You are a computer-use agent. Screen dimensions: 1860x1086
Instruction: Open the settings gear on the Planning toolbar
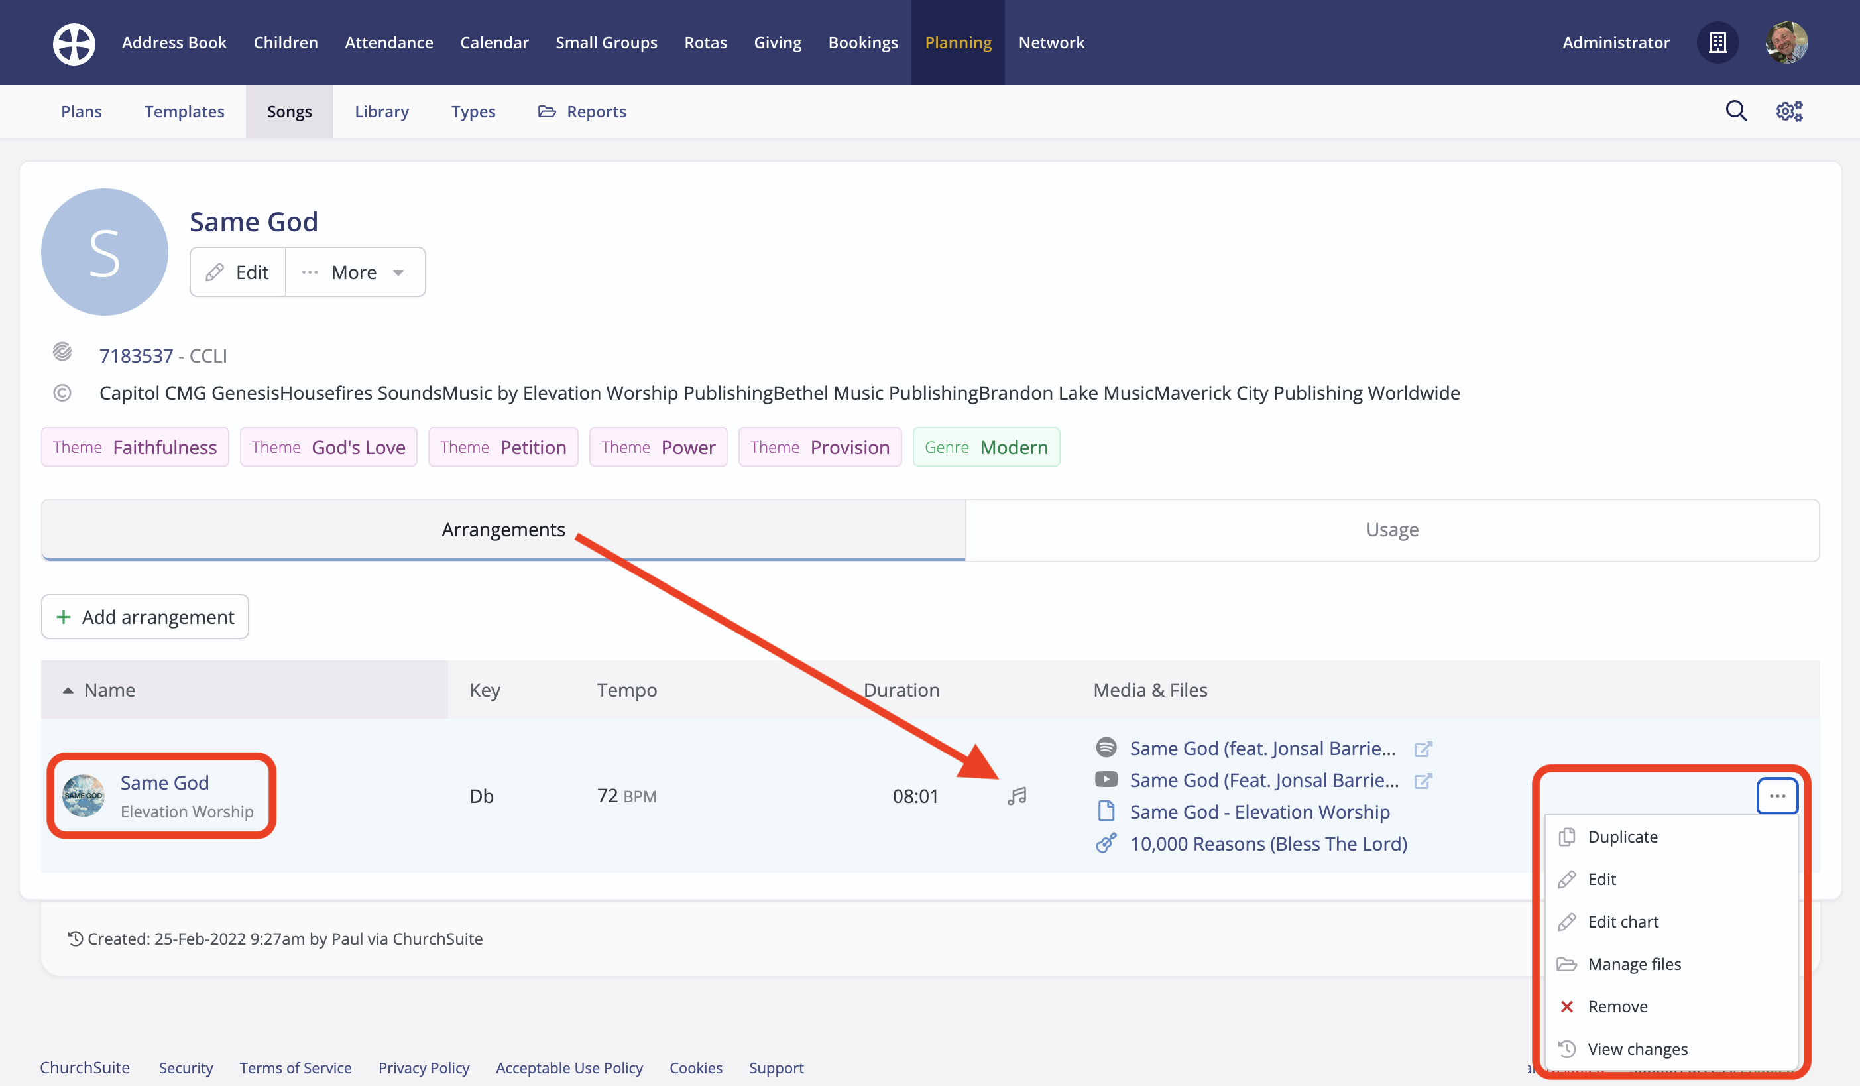(1788, 111)
